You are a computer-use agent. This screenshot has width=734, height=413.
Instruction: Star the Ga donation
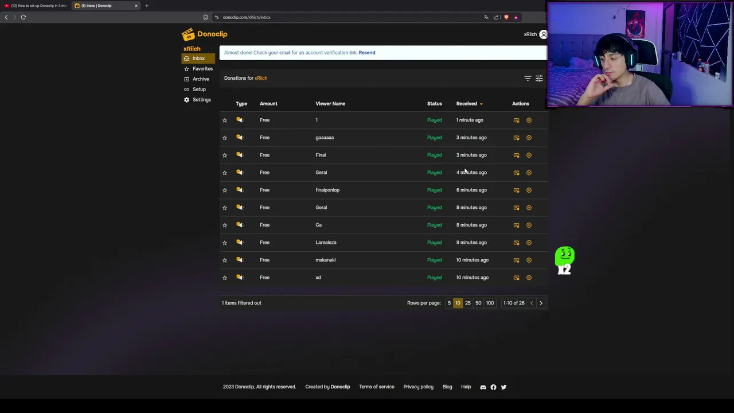tap(225, 225)
